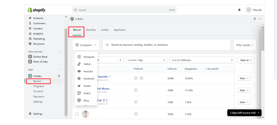Click Instagram platform icon in the 258K row
The image size is (277, 125).
click(x=136, y=90)
